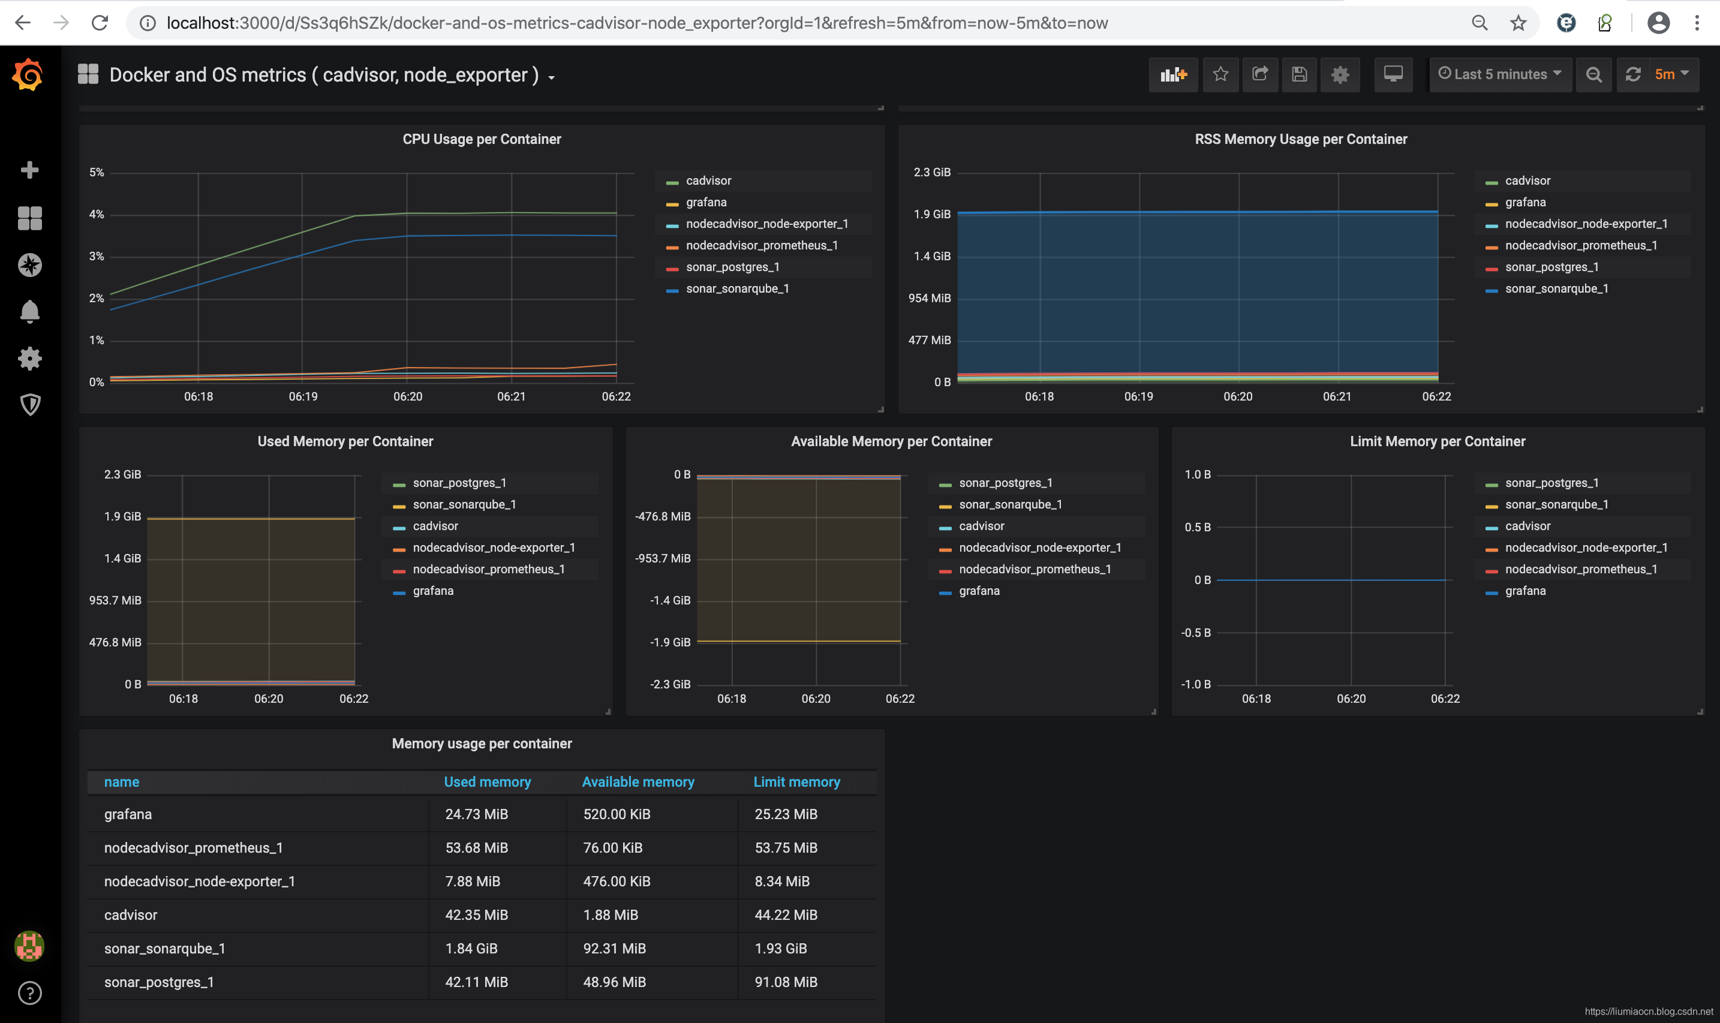Open CPU Usage per Container panel menu

[482, 139]
